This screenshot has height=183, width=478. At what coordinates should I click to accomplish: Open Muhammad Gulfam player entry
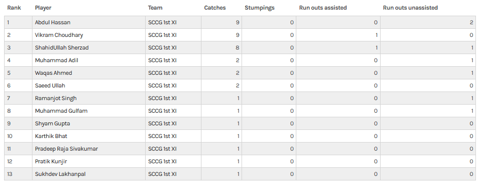point(61,111)
